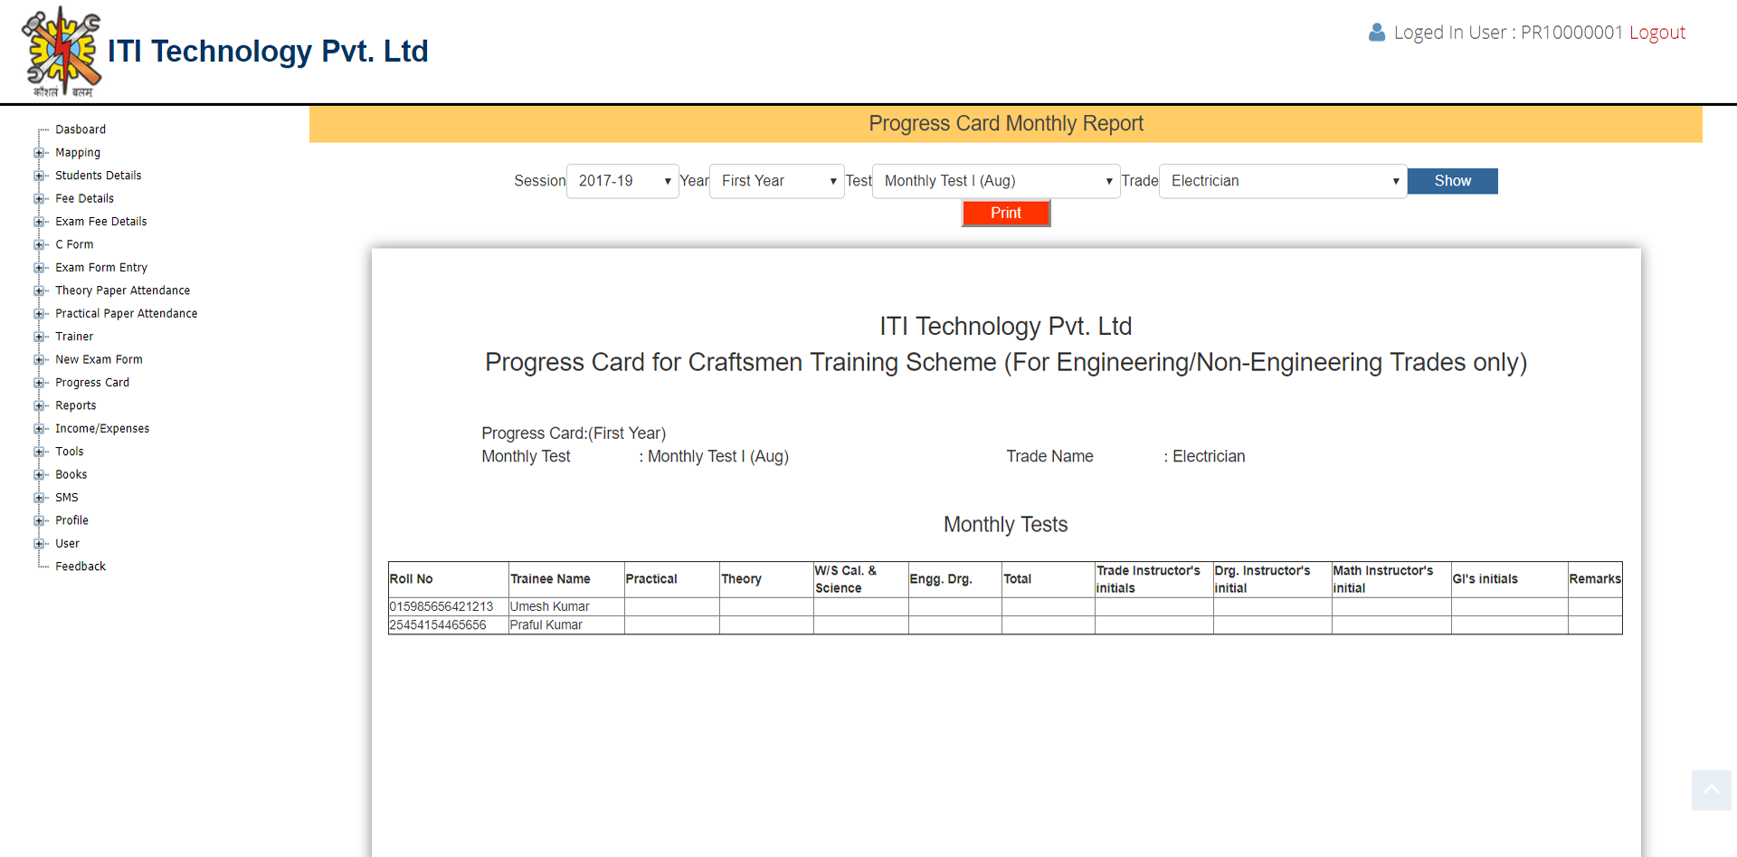Open the Trade dropdown showing Electrician
Viewport: 1737px width, 857px height.
1282,181
